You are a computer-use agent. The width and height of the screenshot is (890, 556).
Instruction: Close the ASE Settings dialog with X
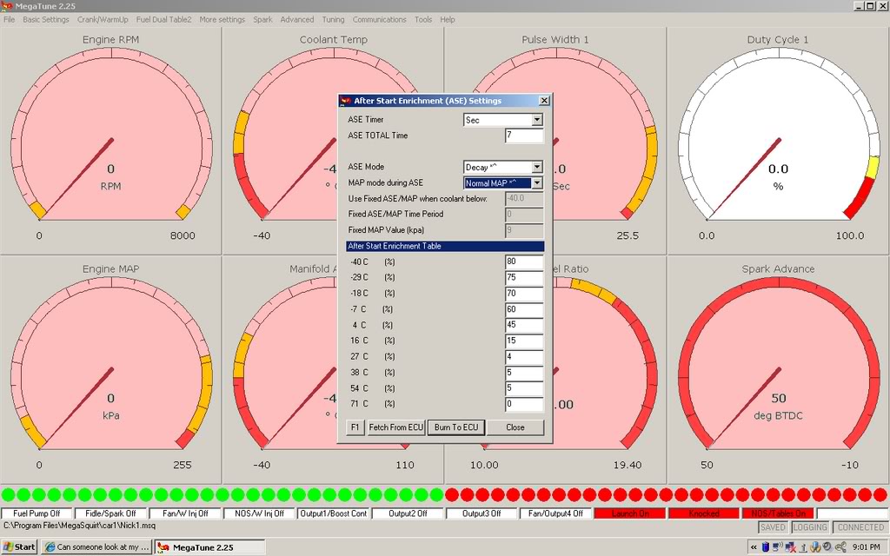tap(544, 101)
